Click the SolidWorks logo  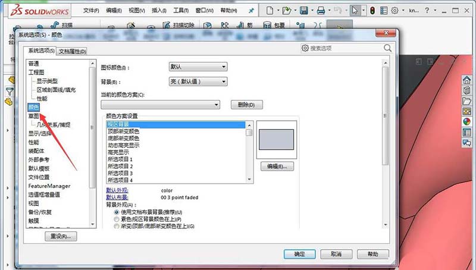pos(39,11)
